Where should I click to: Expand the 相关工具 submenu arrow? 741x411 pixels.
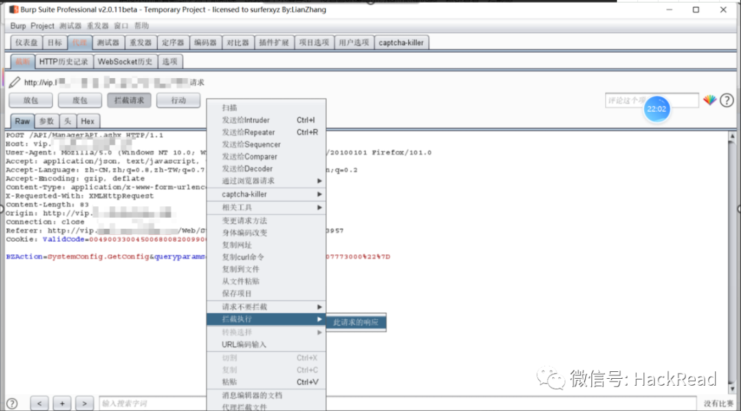pyautogui.click(x=320, y=207)
